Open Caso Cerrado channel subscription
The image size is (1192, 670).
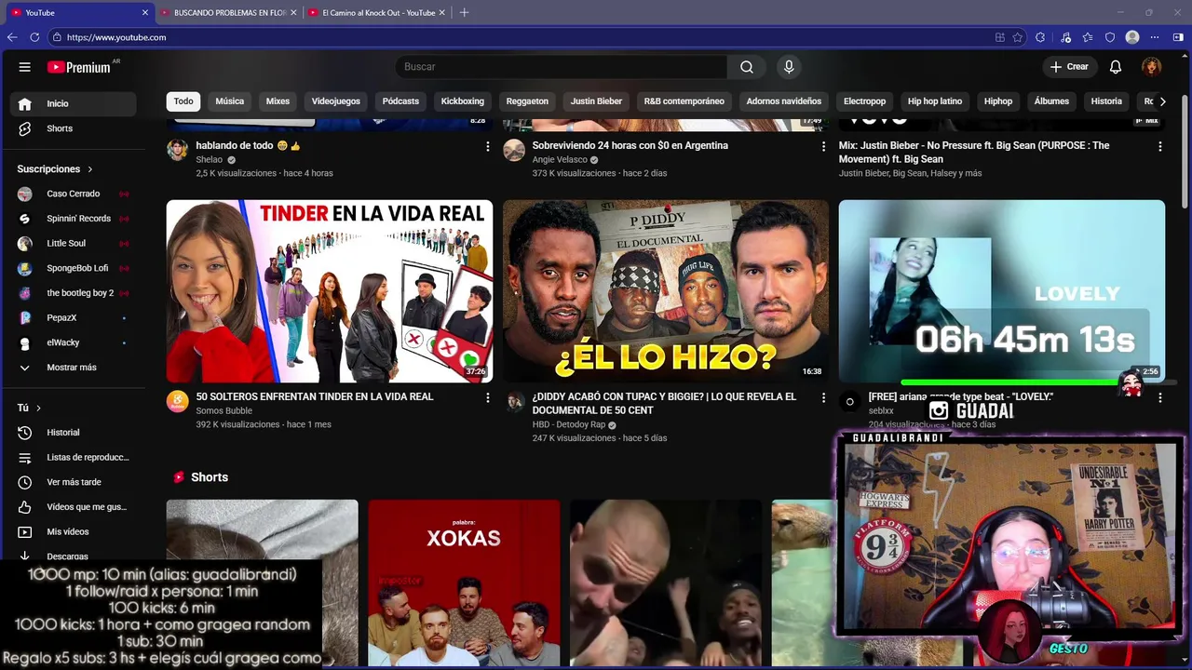pos(74,194)
